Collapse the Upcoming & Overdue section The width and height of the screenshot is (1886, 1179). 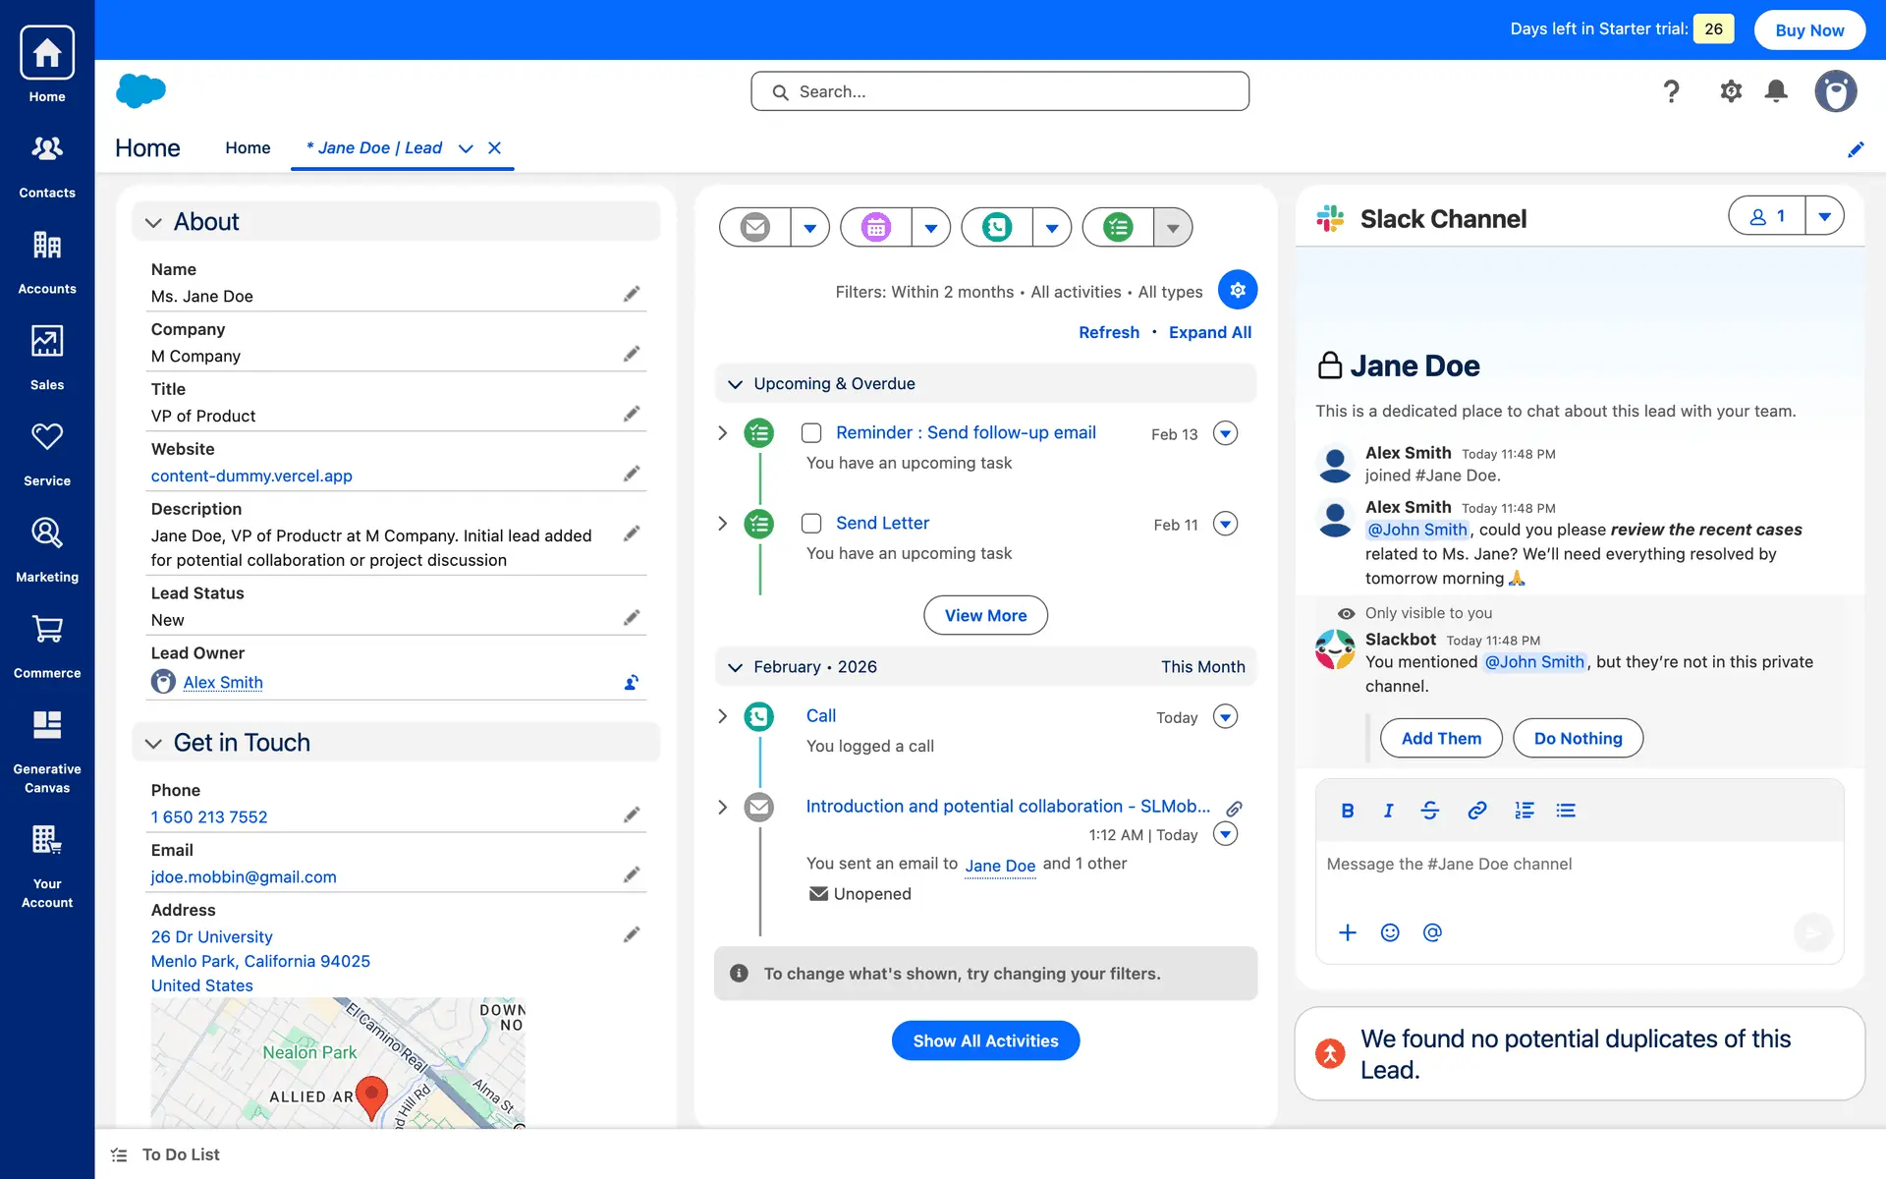(735, 384)
